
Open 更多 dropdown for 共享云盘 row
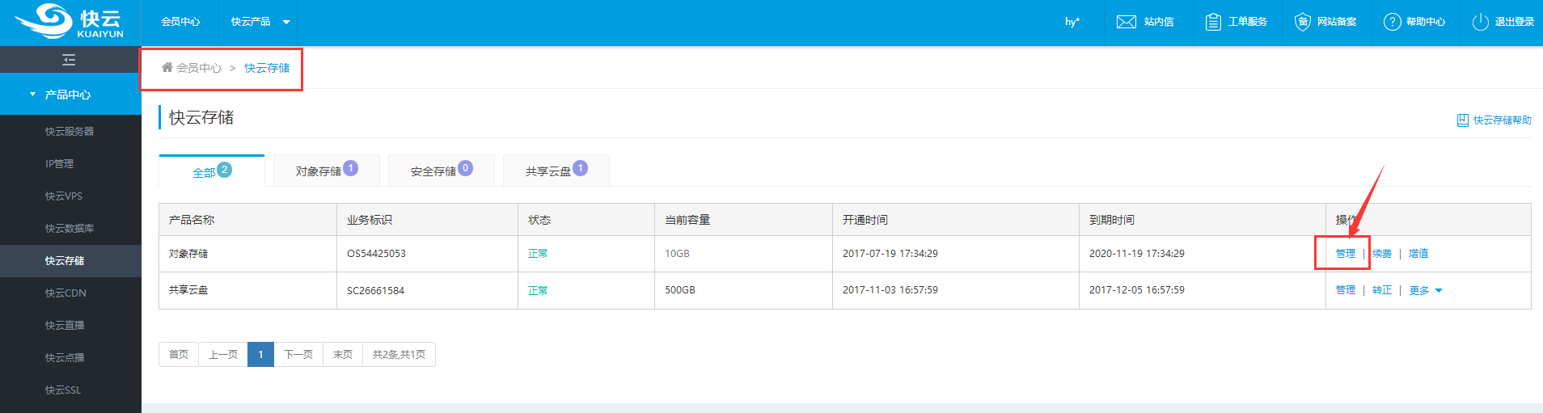click(1426, 290)
